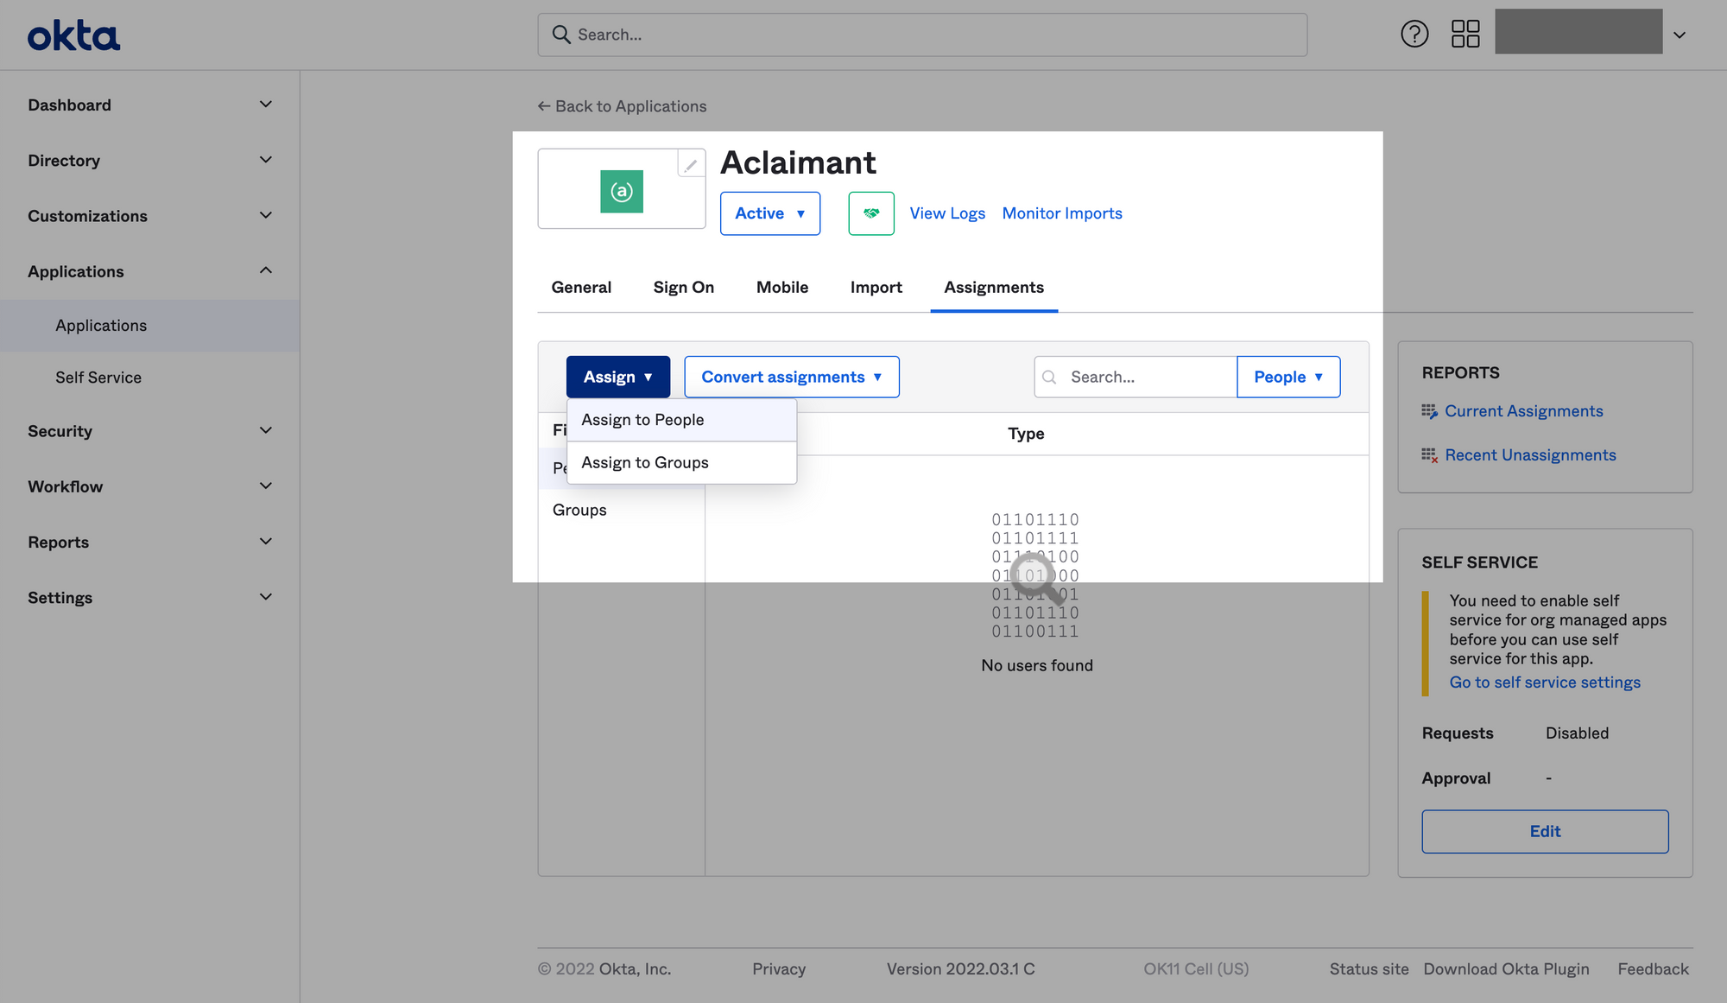
Task: Click the magnifier icon in the top search bar
Action: (x=561, y=35)
